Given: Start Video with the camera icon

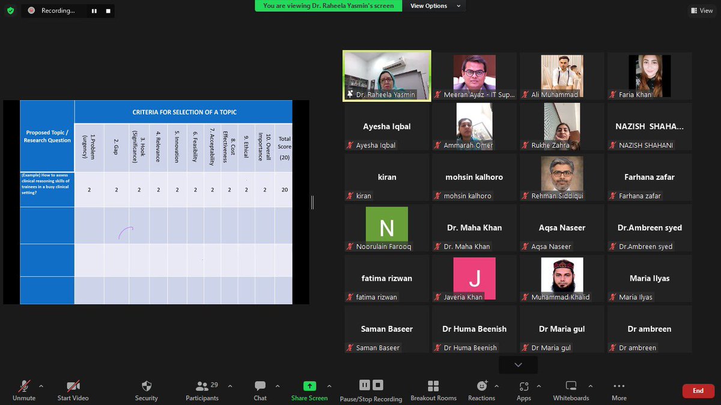Looking at the screenshot, I should click(x=73, y=390).
